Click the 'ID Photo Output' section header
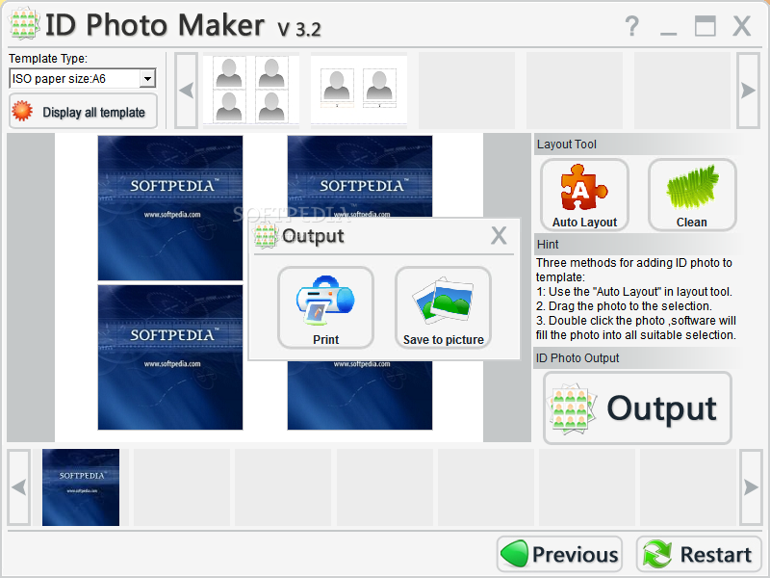This screenshot has height=578, width=770. (x=577, y=357)
